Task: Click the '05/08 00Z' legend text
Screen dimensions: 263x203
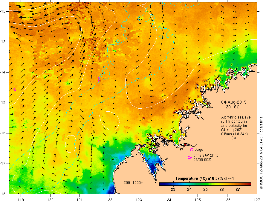Action: click(202, 160)
